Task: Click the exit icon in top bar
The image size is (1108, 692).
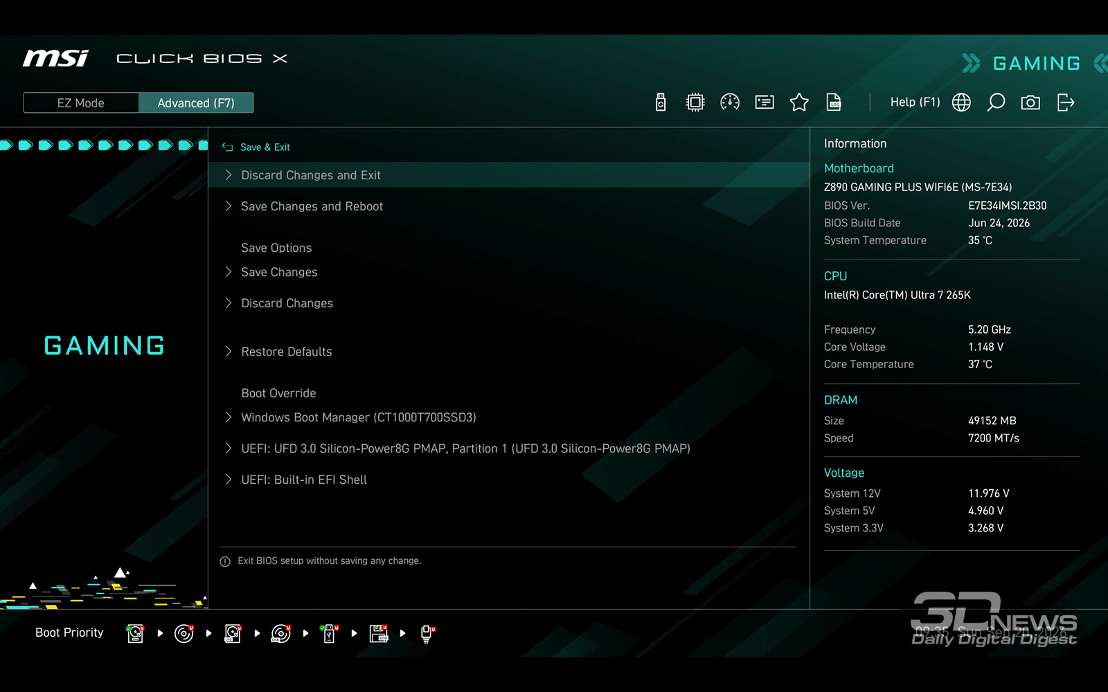Action: pyautogui.click(x=1066, y=102)
